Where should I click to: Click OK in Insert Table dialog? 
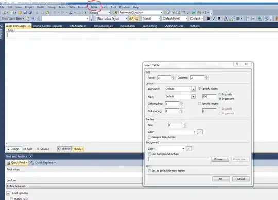pyautogui.click(x=221, y=179)
